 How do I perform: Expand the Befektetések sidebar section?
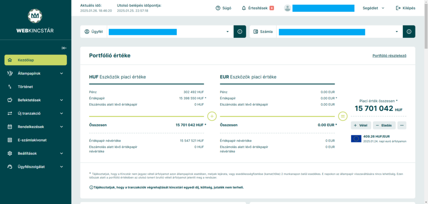click(36, 100)
